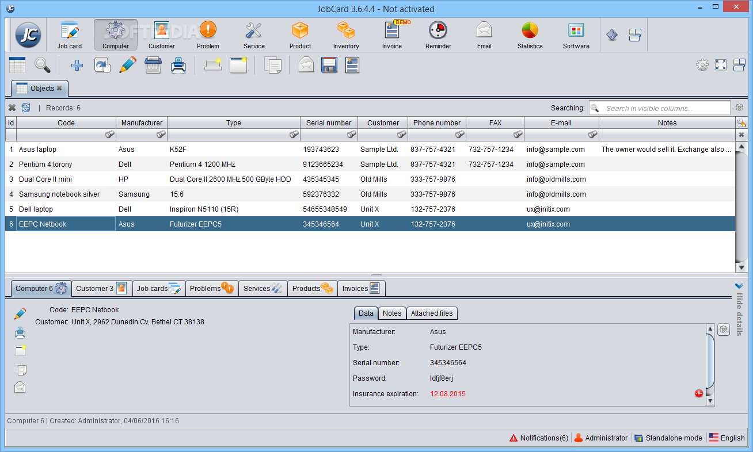Click Administrator user in status bar
Viewport: 753px width, 452px height.
pyautogui.click(x=601, y=438)
